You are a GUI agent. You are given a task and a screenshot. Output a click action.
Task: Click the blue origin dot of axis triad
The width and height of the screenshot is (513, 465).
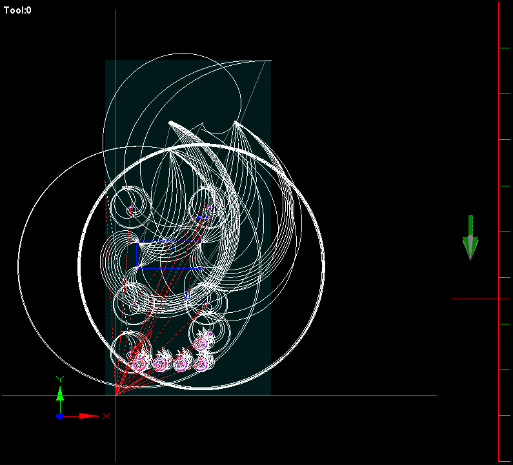tap(60, 416)
